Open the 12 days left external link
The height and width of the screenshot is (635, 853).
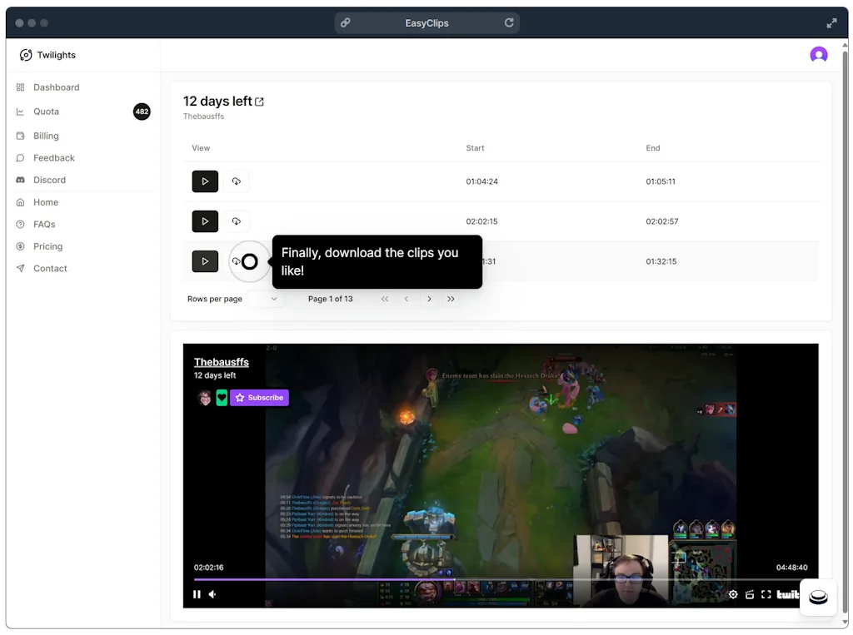(259, 101)
